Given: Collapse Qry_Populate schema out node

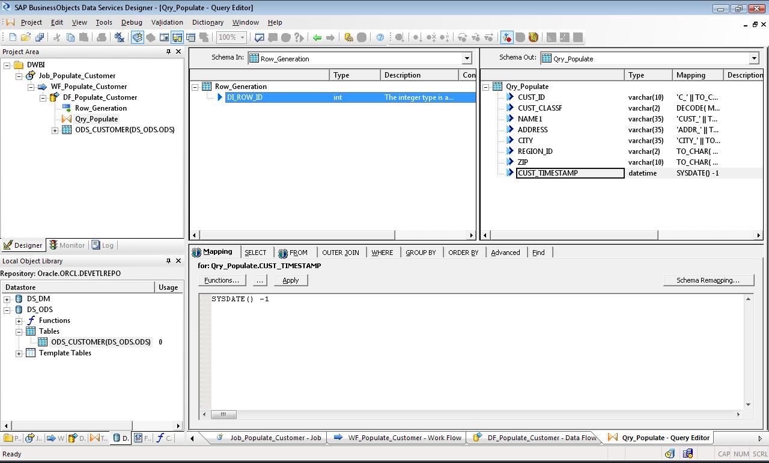Looking at the screenshot, I should point(485,87).
